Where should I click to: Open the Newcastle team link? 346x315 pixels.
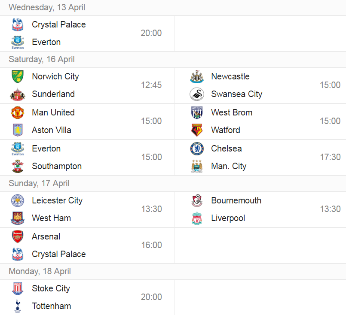click(230, 76)
